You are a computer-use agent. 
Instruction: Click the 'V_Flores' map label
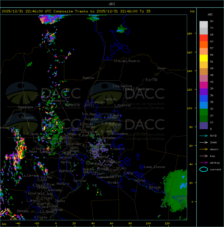pos(41,217)
